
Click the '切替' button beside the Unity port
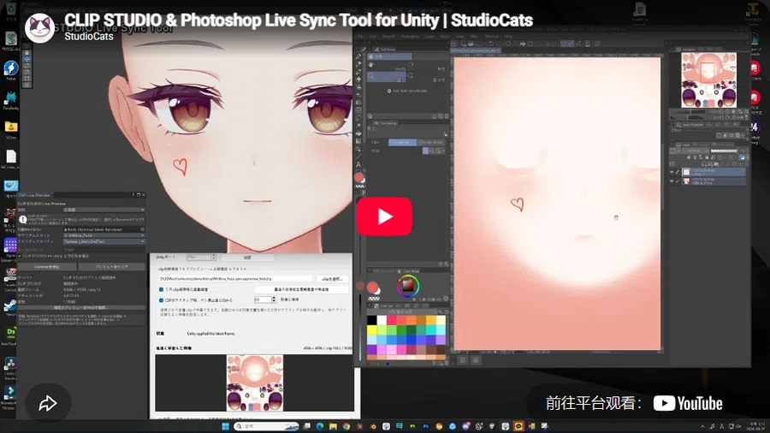(x=247, y=258)
